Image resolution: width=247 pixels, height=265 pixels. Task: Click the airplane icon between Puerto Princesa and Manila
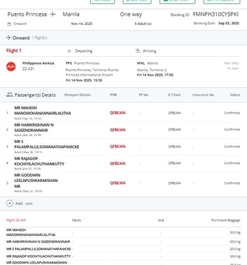pos(53,15)
